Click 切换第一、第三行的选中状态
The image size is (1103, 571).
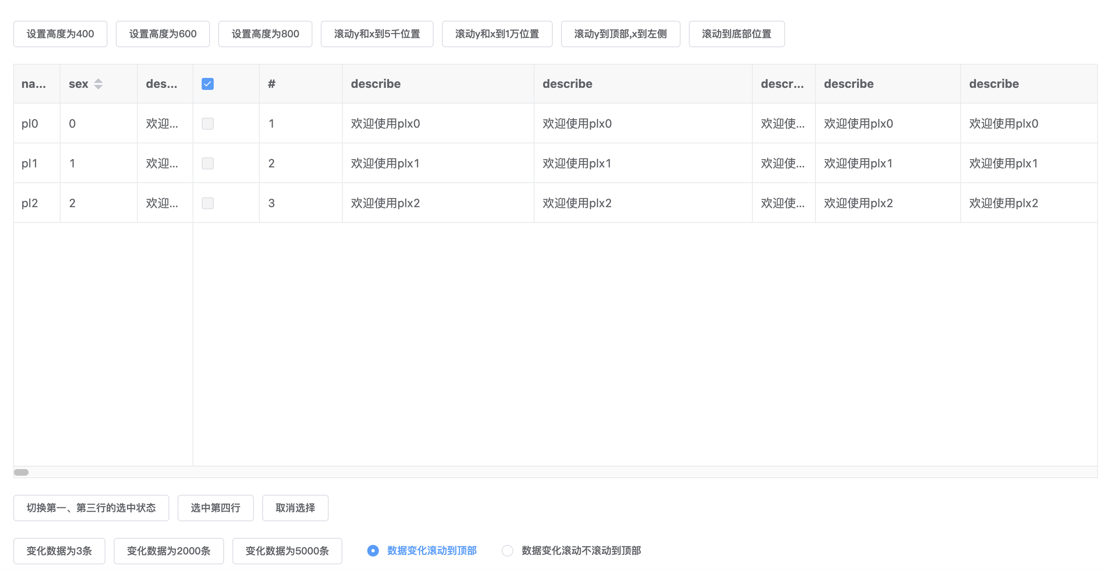pyautogui.click(x=91, y=508)
